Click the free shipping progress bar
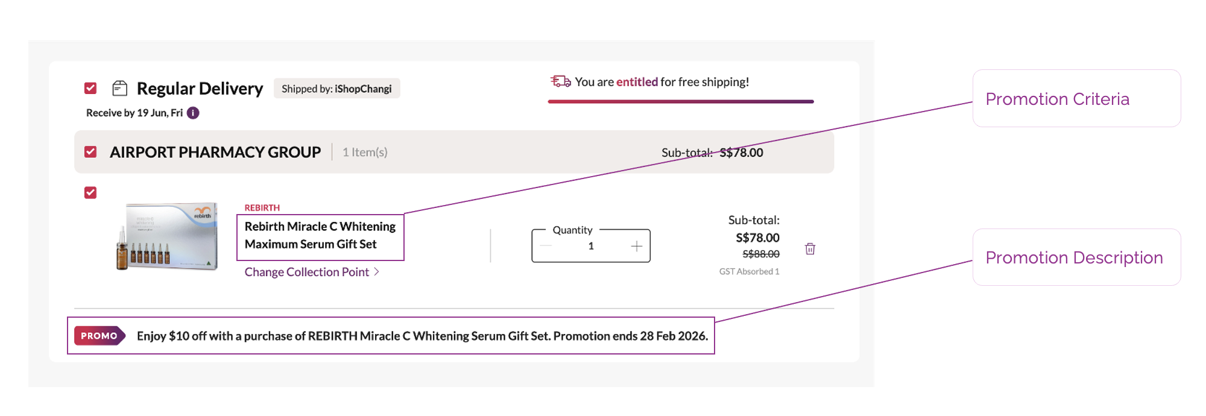 click(x=680, y=102)
